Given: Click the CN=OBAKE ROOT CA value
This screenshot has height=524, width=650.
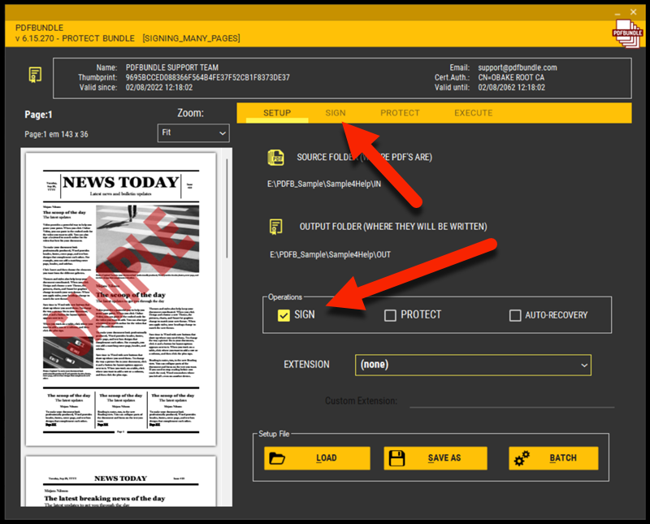Looking at the screenshot, I should [x=511, y=77].
